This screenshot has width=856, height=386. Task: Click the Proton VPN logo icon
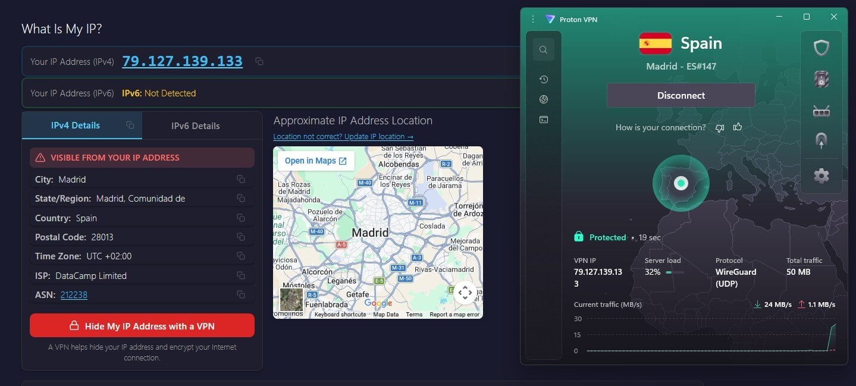[550, 19]
